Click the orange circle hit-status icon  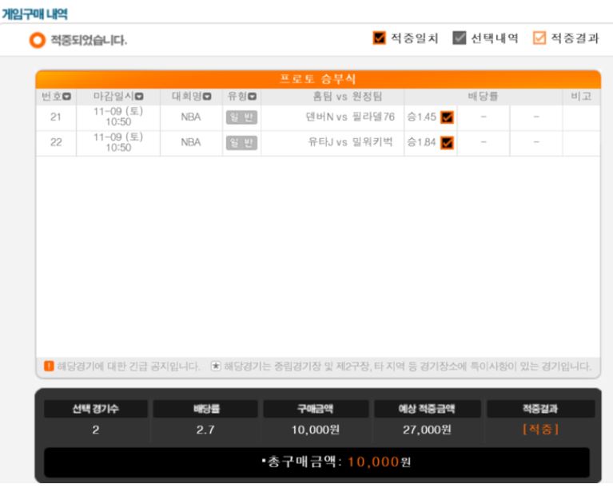[38, 40]
